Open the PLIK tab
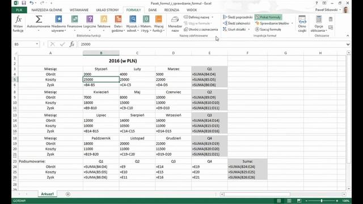The width and height of the screenshot is (363, 204). coord(19,10)
